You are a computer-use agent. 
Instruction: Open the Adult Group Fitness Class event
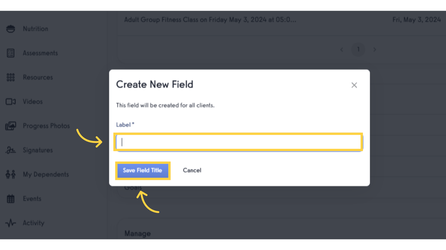pyautogui.click(x=210, y=20)
